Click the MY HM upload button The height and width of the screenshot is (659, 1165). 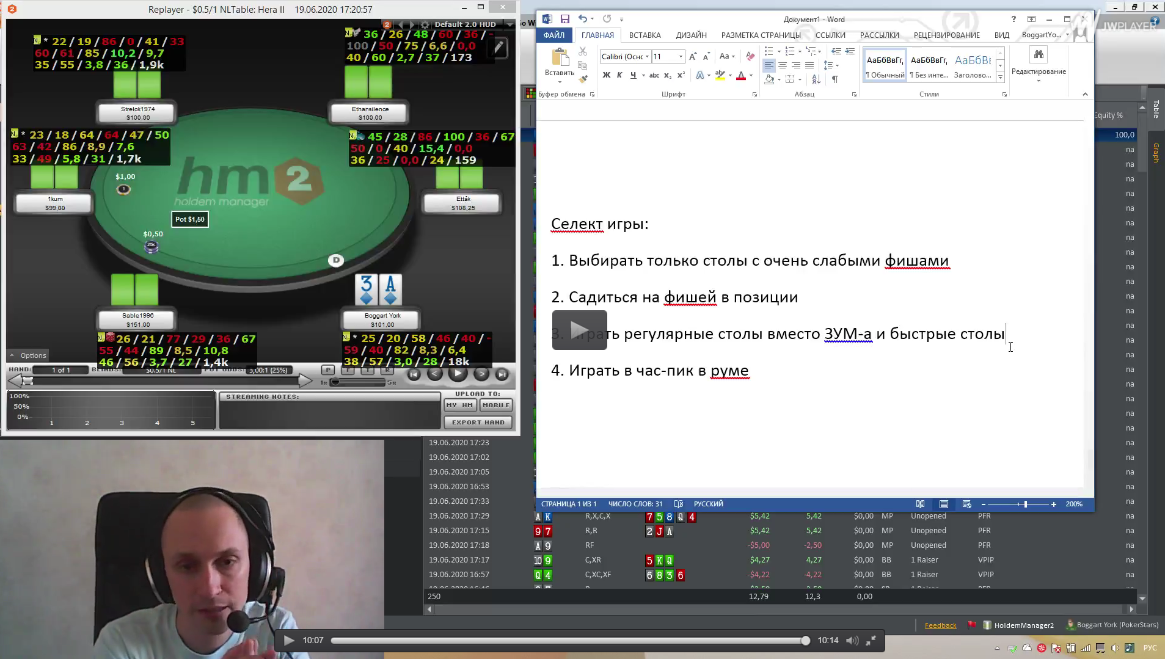click(459, 405)
